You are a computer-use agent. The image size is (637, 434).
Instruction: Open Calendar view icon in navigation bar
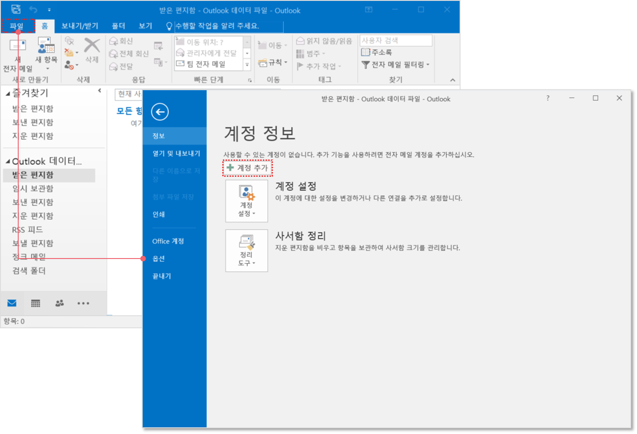click(36, 303)
